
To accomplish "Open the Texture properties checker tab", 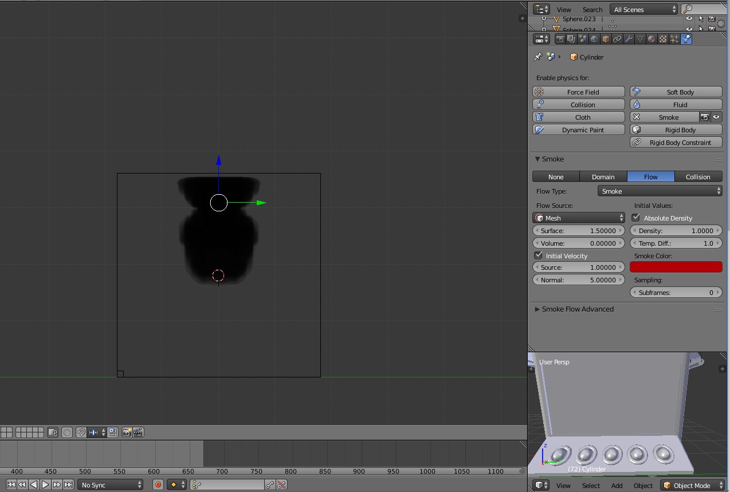I will pos(663,39).
